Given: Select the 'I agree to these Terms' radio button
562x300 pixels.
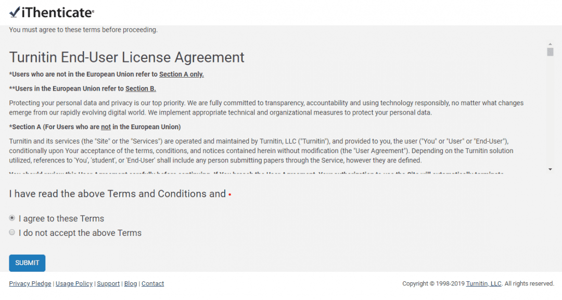Looking at the screenshot, I should tap(12, 218).
